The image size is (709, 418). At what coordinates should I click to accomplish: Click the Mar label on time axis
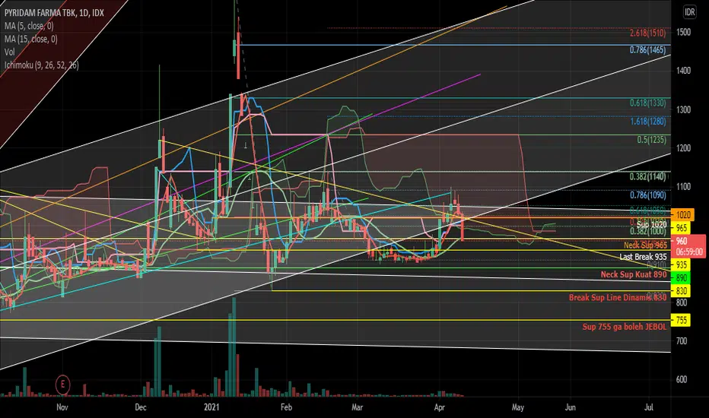[x=358, y=407]
